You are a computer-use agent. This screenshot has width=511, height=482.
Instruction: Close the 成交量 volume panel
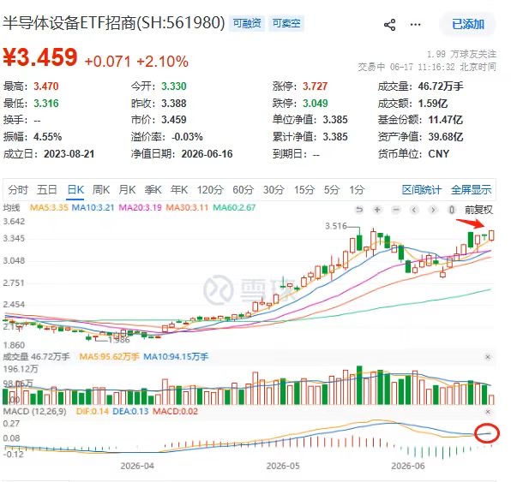click(x=488, y=357)
